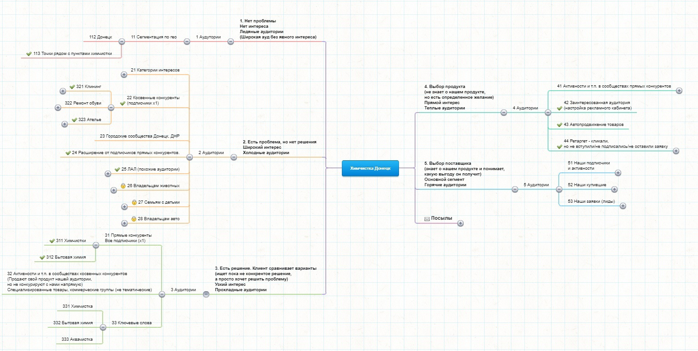Collapse the 4 Аудитории subtopics
Viewport: 698px width, 351px height.
pyautogui.click(x=548, y=113)
